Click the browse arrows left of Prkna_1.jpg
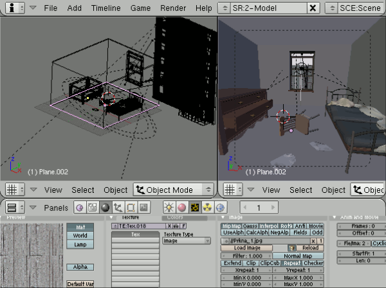 226,241
